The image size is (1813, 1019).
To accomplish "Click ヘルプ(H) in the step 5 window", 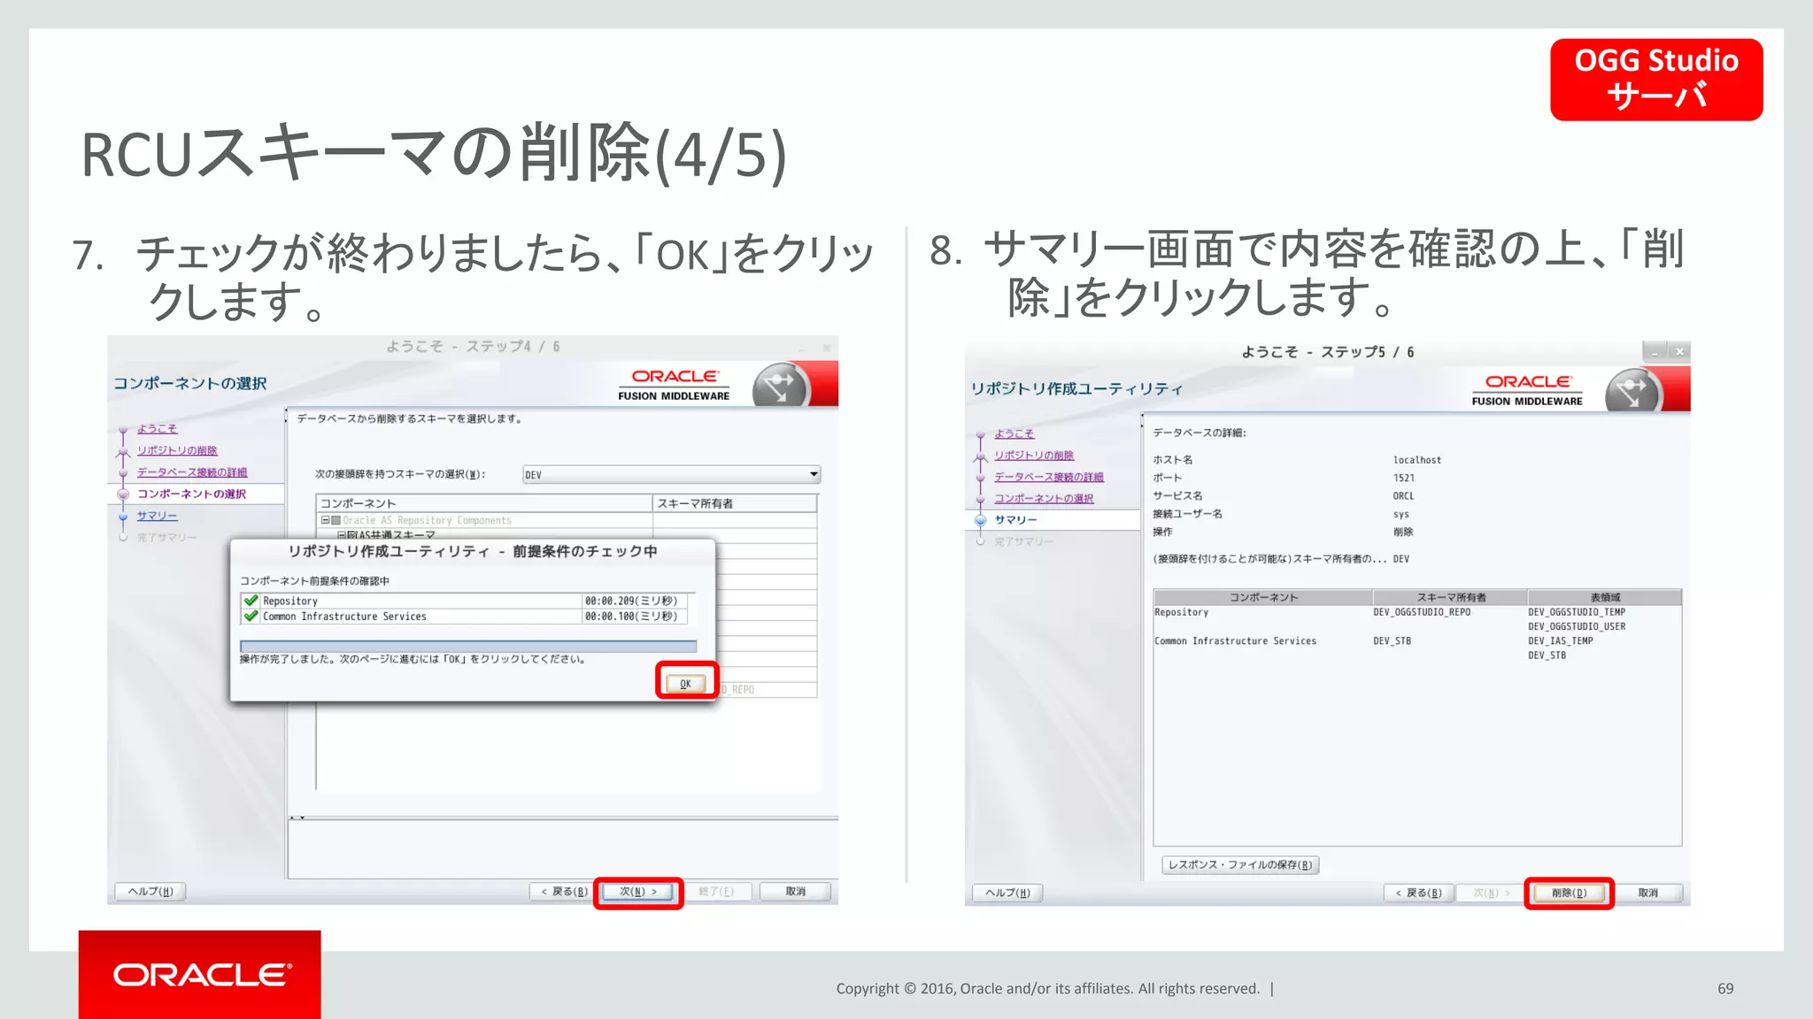I will tap(1007, 893).
